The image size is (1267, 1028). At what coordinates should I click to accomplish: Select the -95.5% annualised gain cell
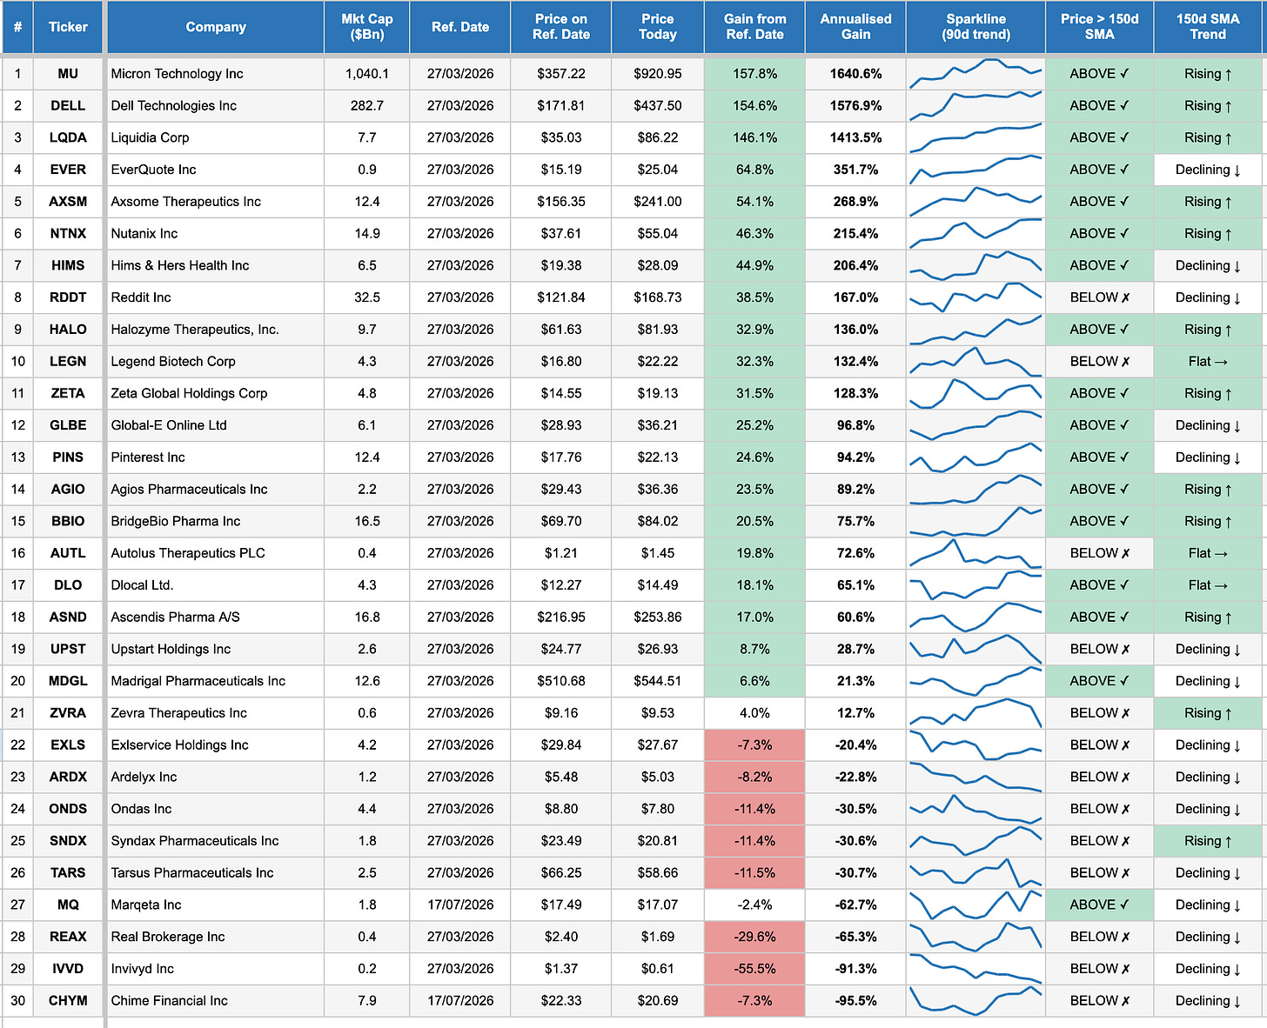[855, 1001]
